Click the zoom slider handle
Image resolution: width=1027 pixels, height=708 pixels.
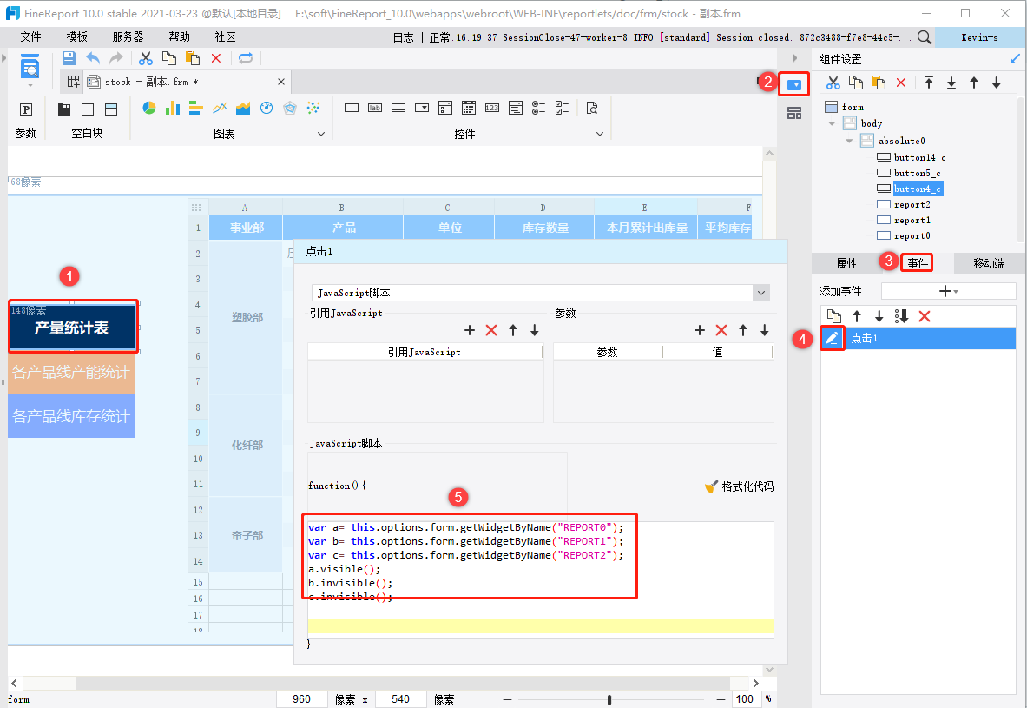point(609,699)
